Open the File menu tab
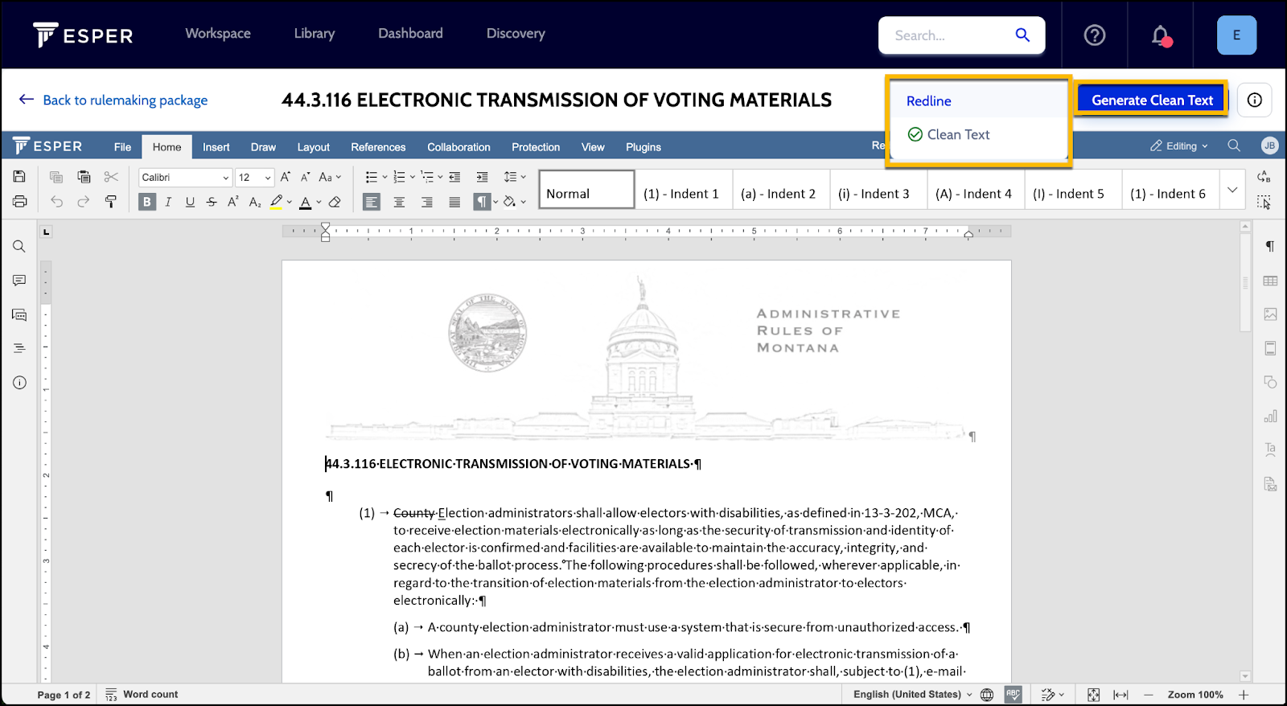1287x706 pixels. (x=122, y=147)
